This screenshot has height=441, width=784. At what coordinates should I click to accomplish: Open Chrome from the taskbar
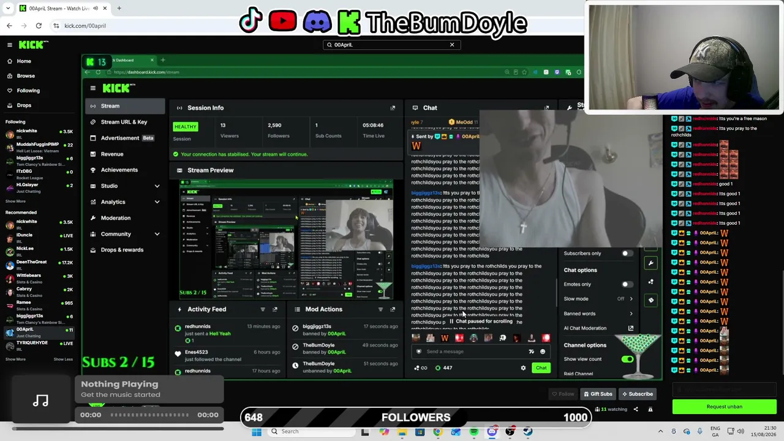click(x=437, y=432)
